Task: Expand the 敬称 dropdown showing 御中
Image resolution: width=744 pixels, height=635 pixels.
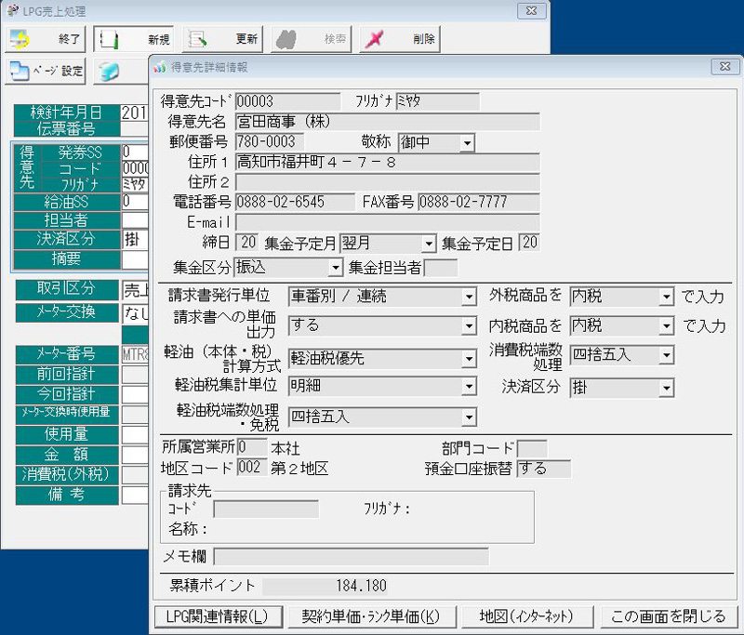Action: [x=466, y=143]
